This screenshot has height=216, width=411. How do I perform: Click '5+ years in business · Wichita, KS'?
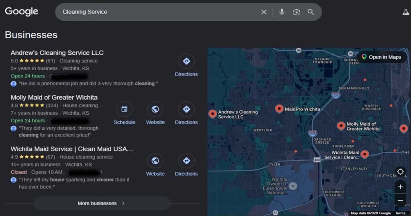(49, 68)
